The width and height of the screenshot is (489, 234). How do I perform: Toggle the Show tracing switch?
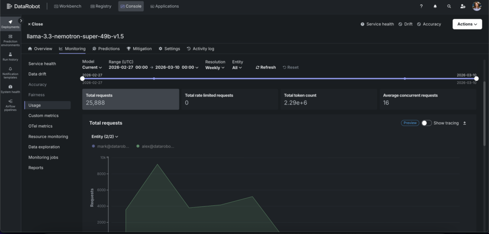[x=426, y=123]
